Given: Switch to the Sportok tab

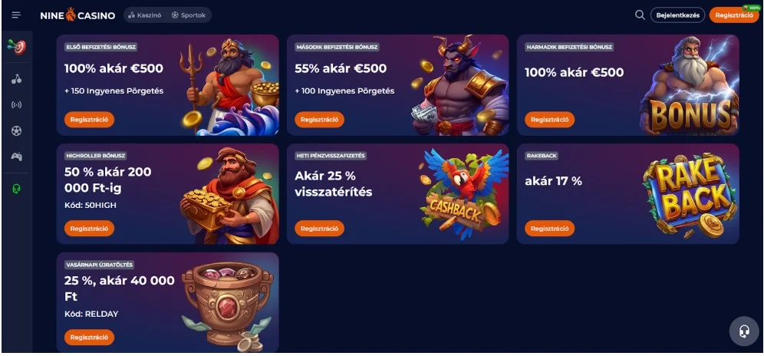Looking at the screenshot, I should [189, 15].
